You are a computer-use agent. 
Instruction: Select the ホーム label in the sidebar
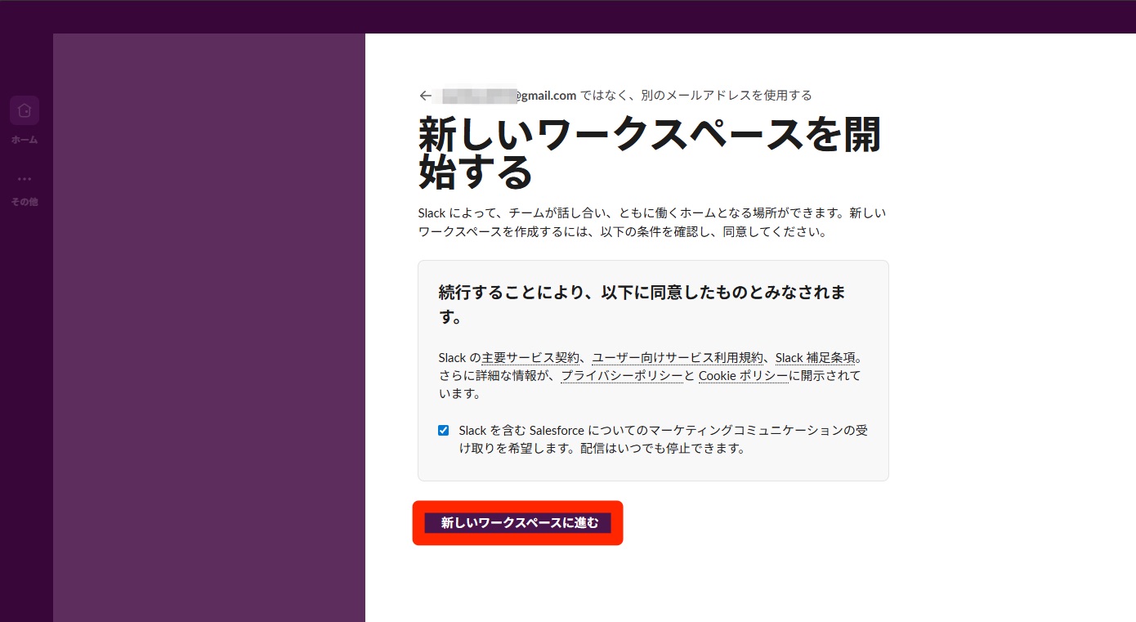pos(25,140)
